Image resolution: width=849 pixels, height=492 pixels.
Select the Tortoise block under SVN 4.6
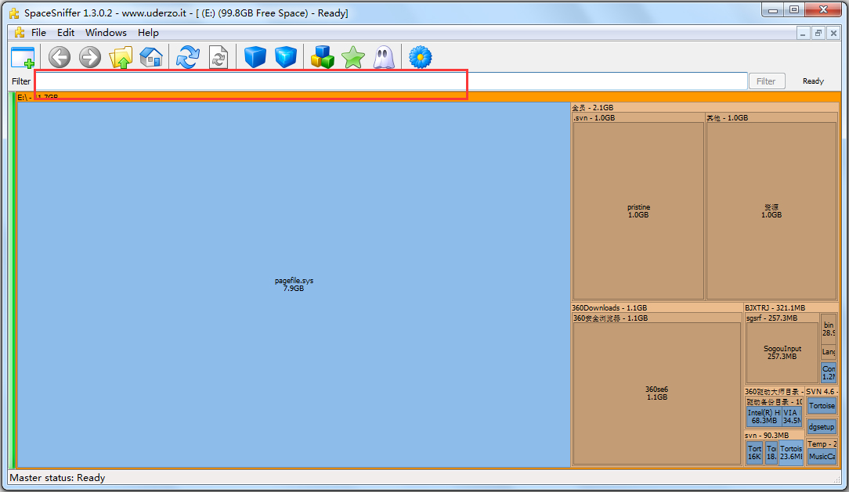[822, 405]
